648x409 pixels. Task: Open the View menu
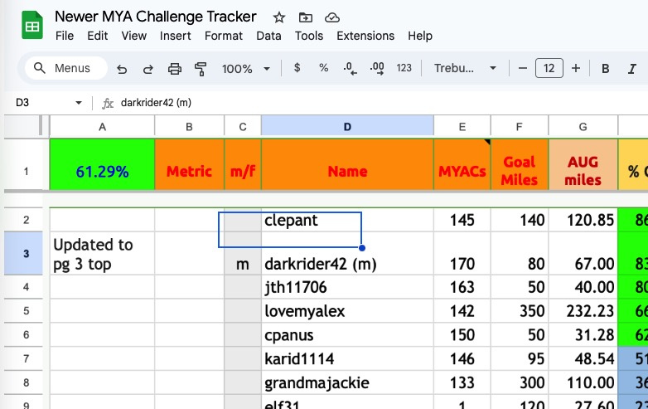[134, 36]
